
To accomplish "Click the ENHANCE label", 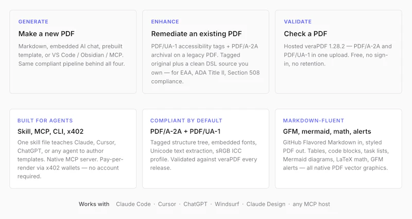I will [x=165, y=22].
